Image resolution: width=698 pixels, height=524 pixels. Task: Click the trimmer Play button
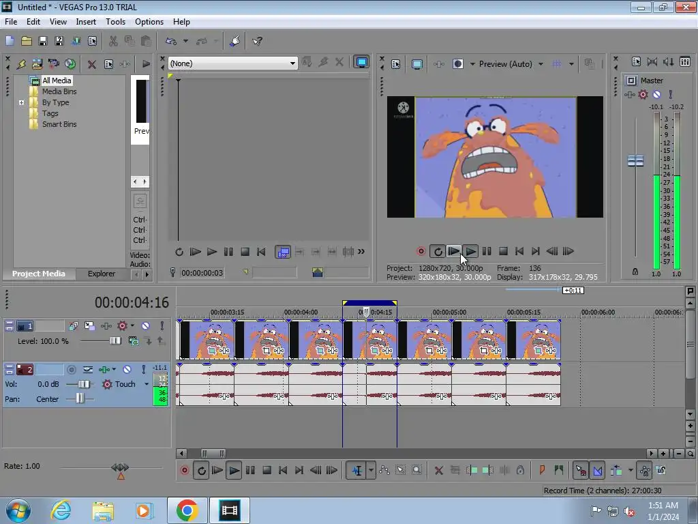(x=212, y=252)
